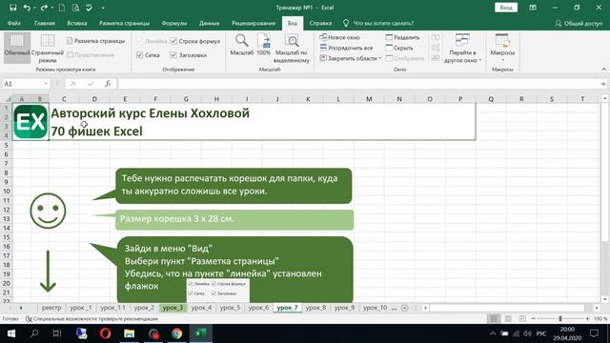Image resolution: width=610 pixels, height=343 pixels.
Task: Open the notification center in the taskbar
Action: pos(594,333)
